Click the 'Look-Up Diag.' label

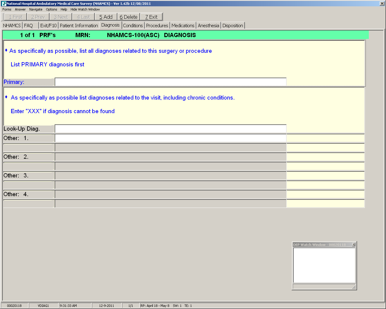pos(22,129)
